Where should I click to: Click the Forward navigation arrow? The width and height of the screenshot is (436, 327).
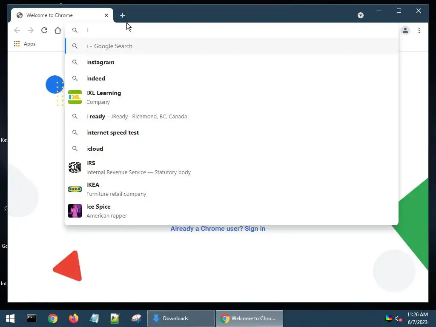pyautogui.click(x=31, y=30)
